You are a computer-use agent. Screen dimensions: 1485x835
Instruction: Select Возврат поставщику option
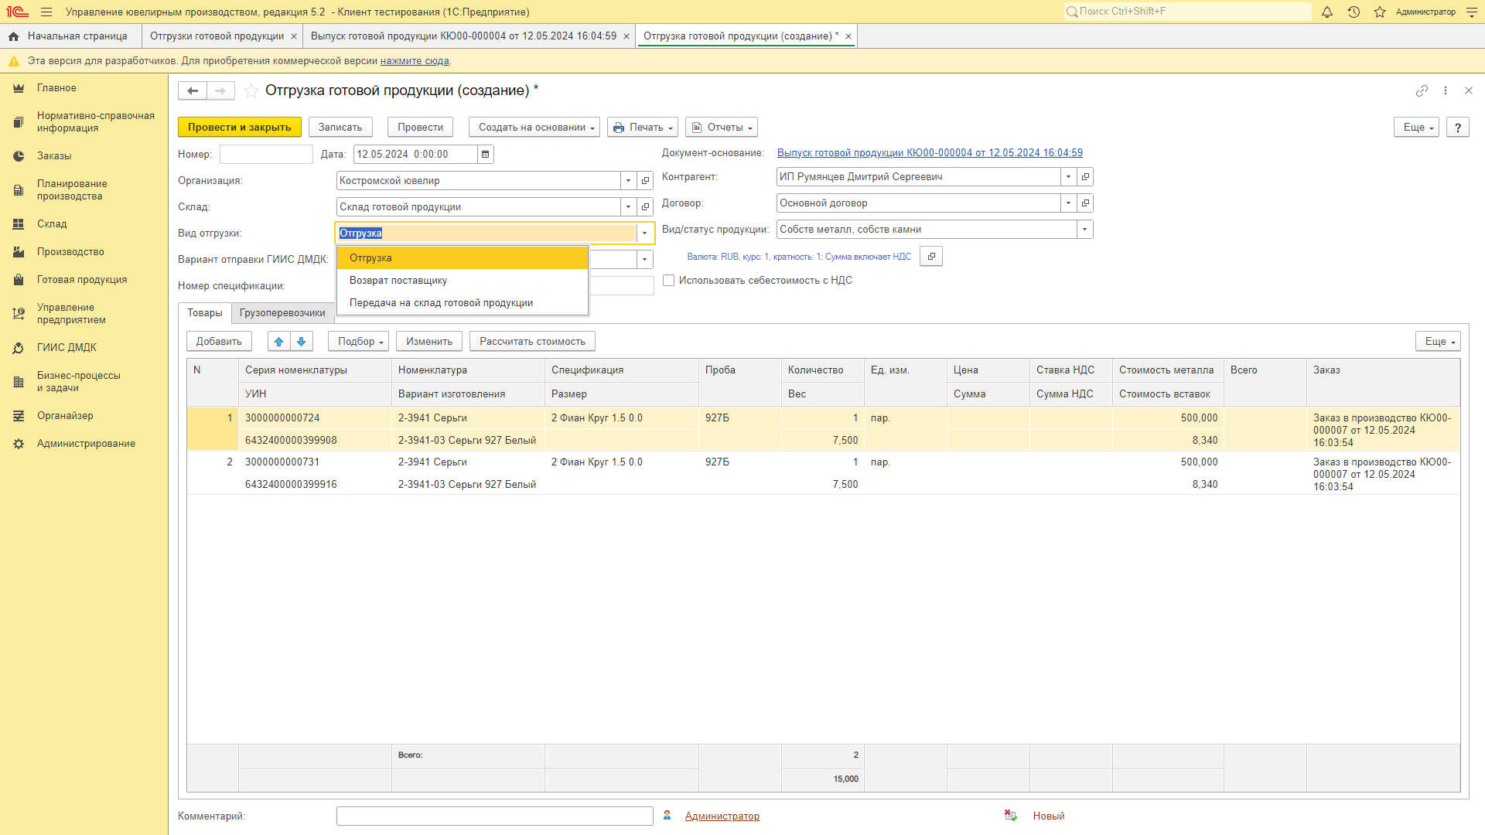click(x=463, y=281)
